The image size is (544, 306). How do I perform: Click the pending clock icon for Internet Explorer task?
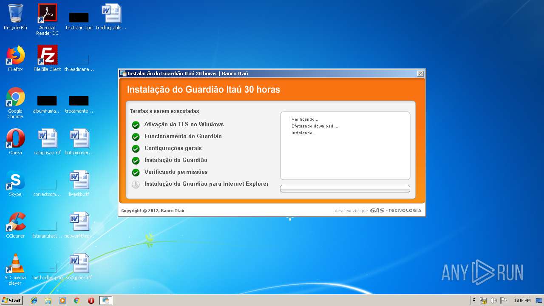[136, 184]
